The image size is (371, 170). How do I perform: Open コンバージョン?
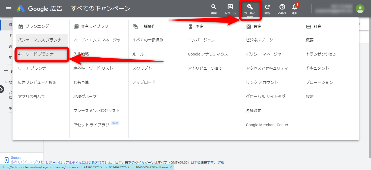click(x=202, y=40)
